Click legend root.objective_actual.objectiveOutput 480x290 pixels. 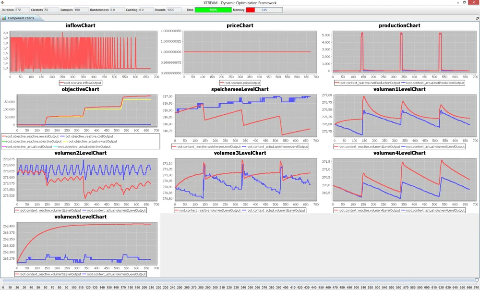tap(83, 147)
